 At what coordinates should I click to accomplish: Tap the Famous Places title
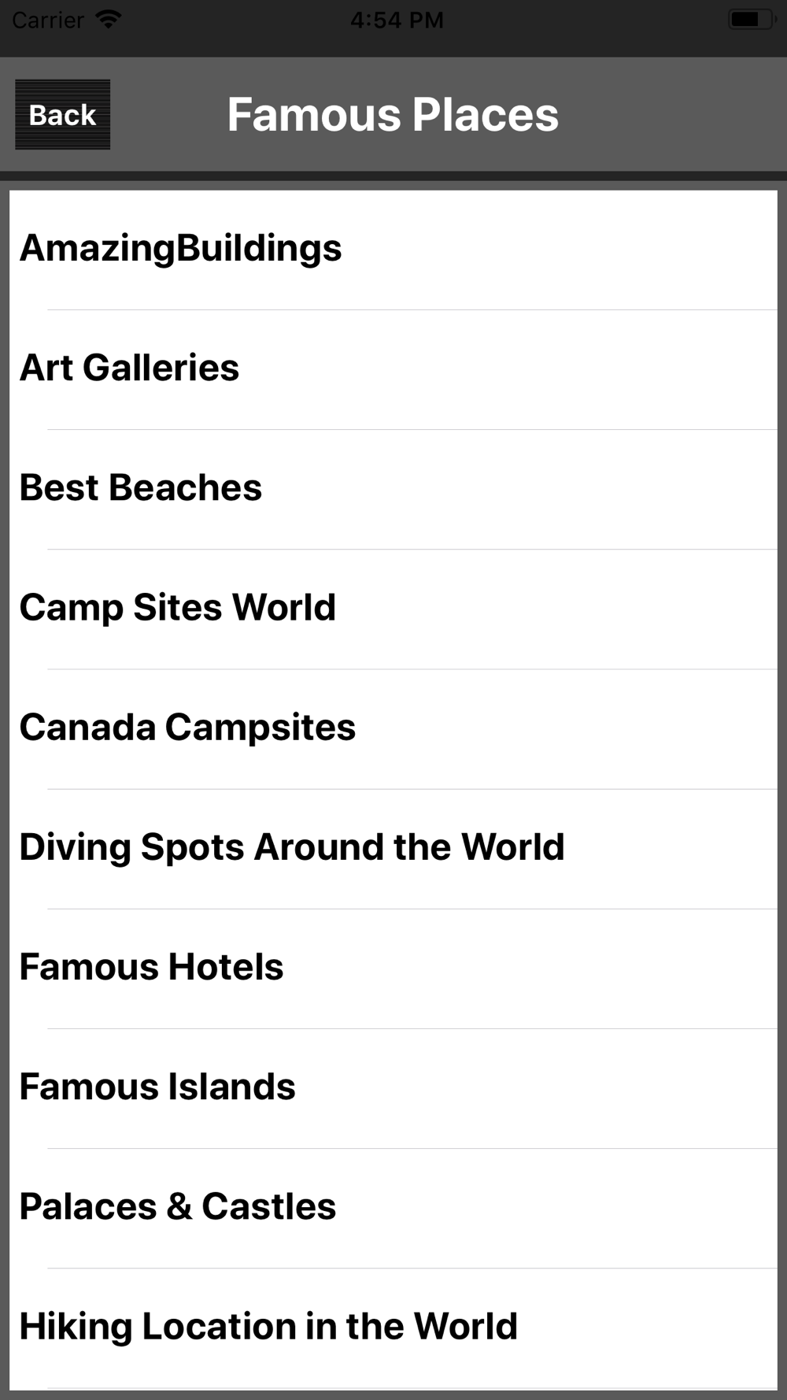pyautogui.click(x=393, y=115)
